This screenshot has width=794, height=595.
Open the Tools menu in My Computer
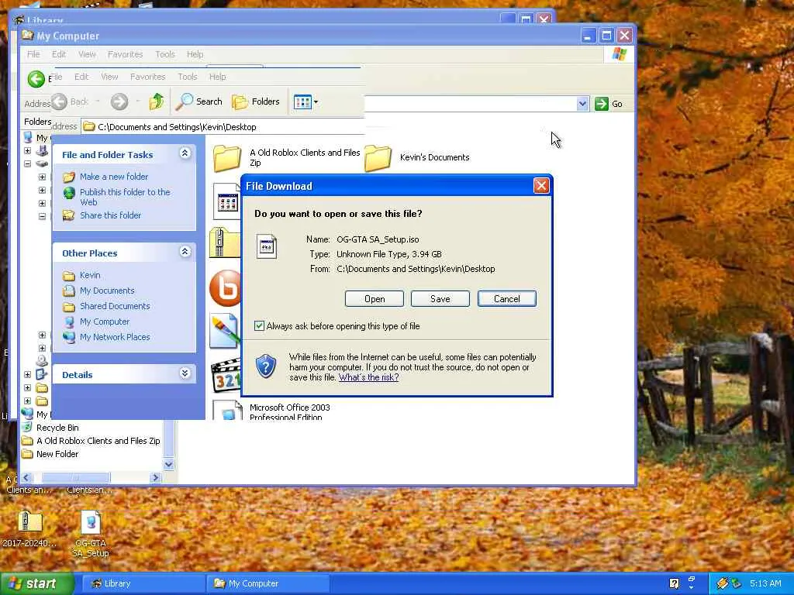[165, 54]
